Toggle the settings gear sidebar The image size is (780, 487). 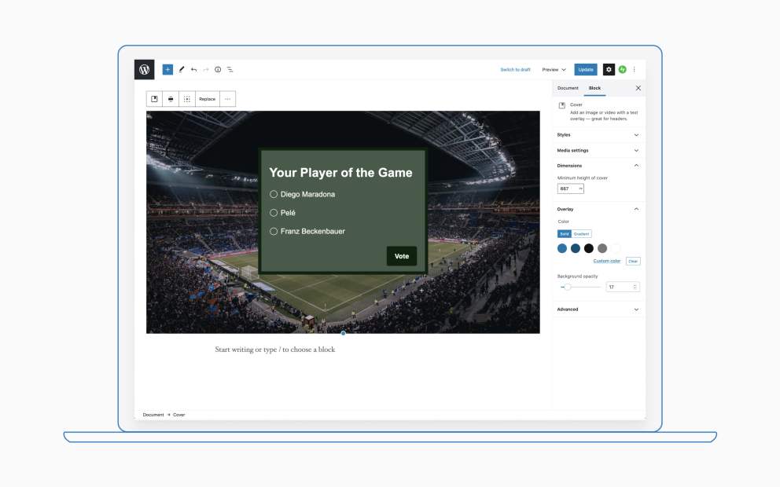609,70
